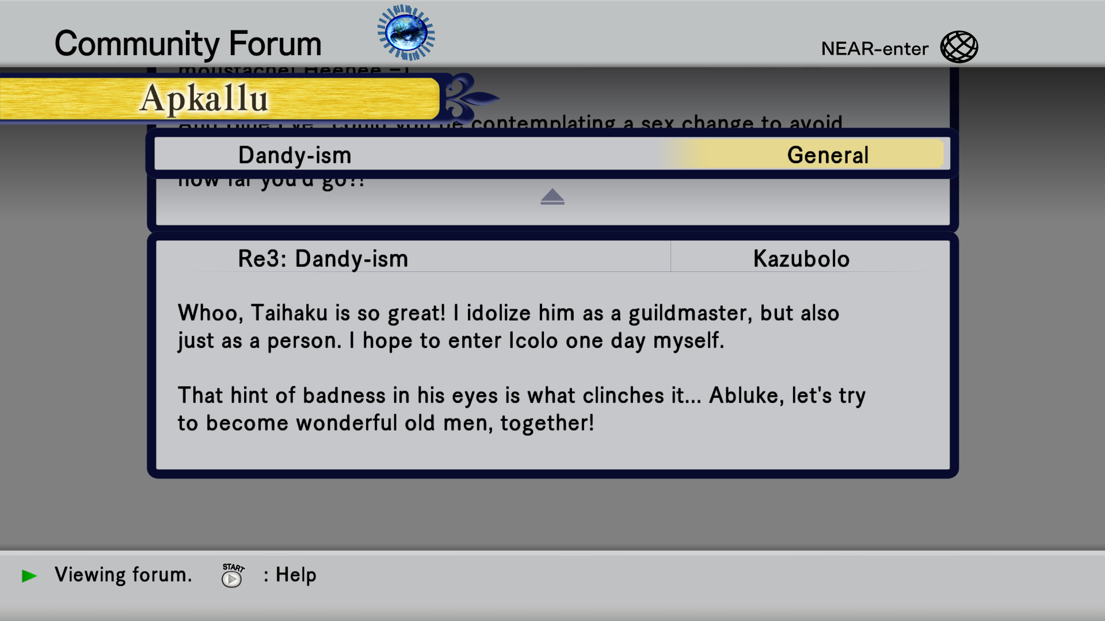Select the Re3: Dandy-ism reply header
Screen dimensions: 1105x621
coord(323,259)
